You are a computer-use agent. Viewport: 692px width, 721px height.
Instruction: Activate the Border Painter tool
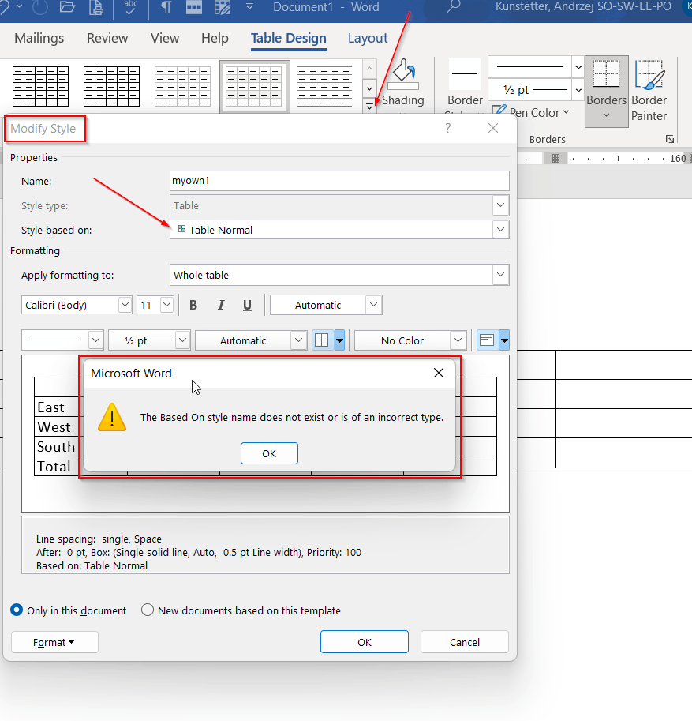tap(649, 92)
